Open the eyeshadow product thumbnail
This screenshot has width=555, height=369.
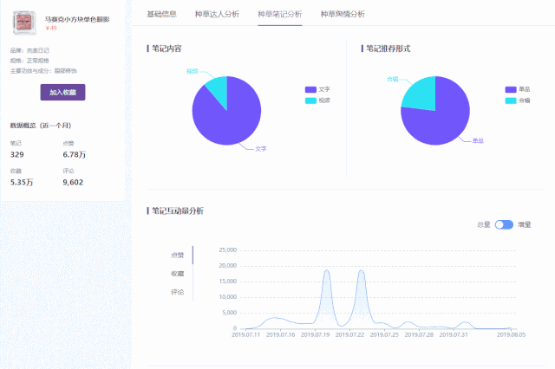[24, 23]
